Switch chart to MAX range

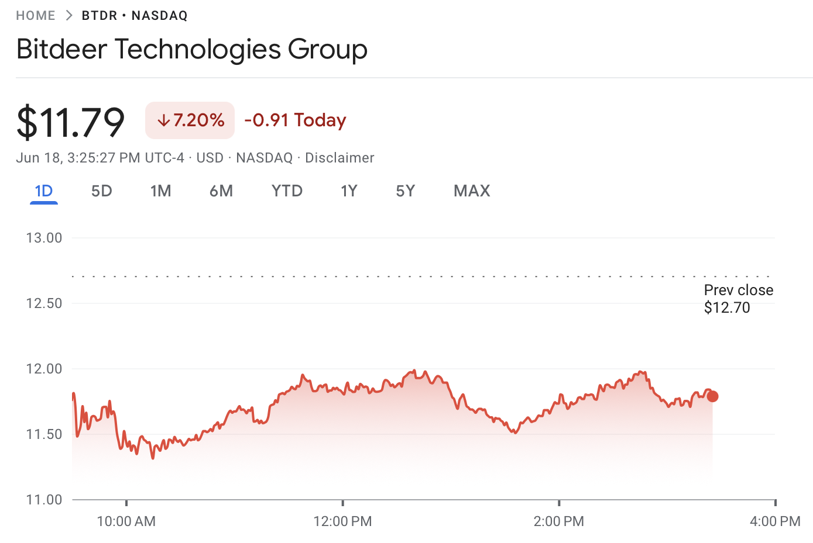coord(472,191)
